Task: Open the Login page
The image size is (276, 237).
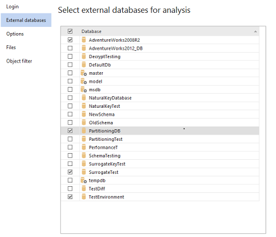Action: coord(12,7)
